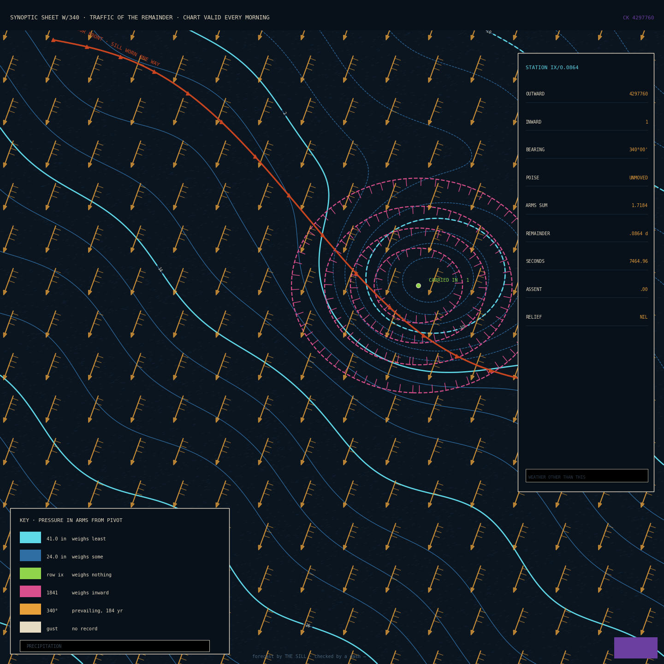Click the RELIEF value NIL
Screen dimensions: 664x664
[x=644, y=317]
